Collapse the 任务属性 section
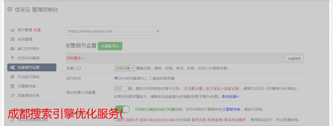333x126 pixels. point(75,58)
